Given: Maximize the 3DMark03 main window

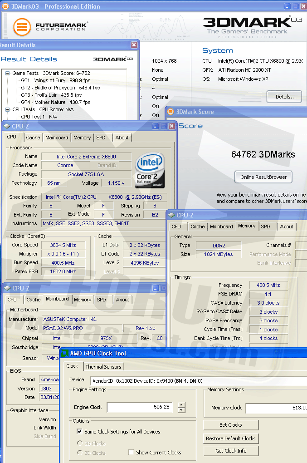Looking at the screenshot, I should tap(296, 6).
